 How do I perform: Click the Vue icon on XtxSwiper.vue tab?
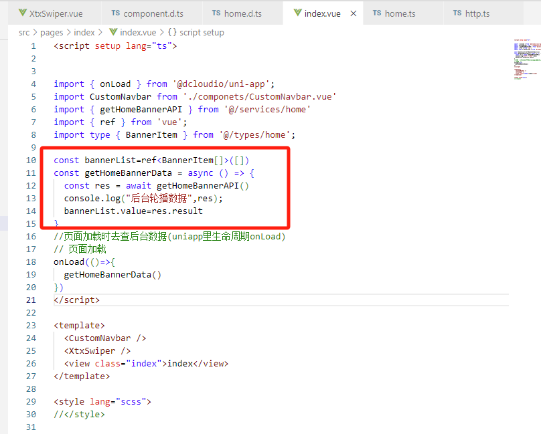[x=22, y=13]
